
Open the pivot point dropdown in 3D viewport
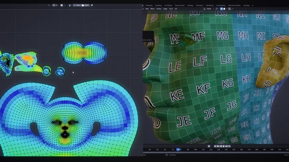click(217, 9)
